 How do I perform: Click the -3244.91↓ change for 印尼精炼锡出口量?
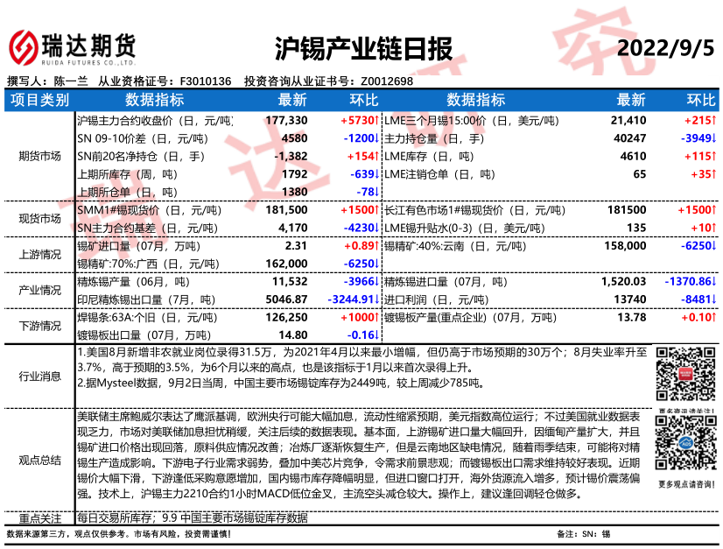pos(347,298)
